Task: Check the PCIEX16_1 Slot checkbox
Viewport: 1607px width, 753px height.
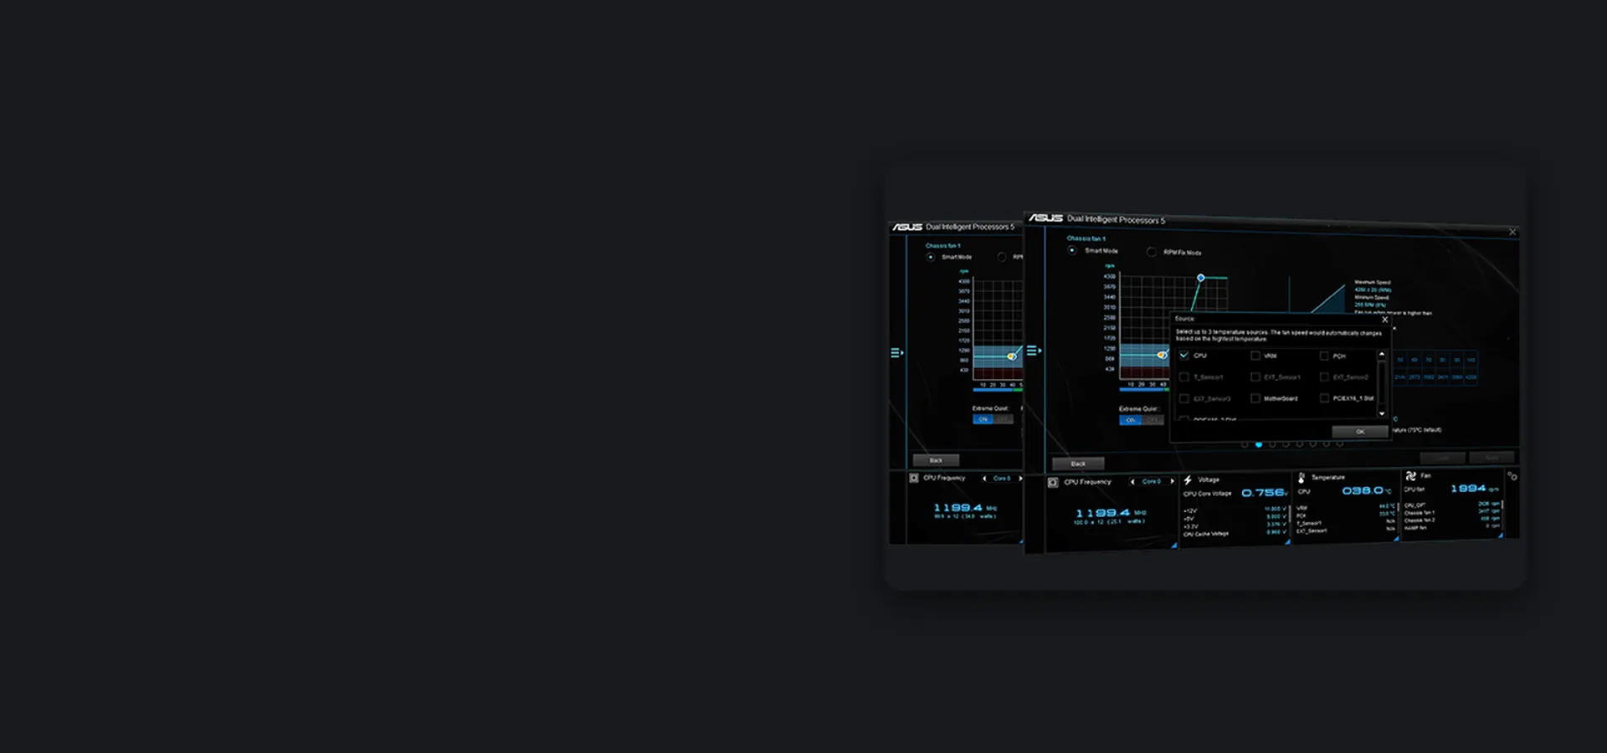Action: pyautogui.click(x=1324, y=398)
